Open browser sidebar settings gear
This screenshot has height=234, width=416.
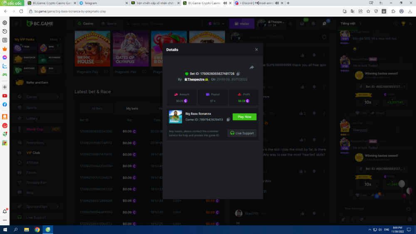[x=5, y=23]
